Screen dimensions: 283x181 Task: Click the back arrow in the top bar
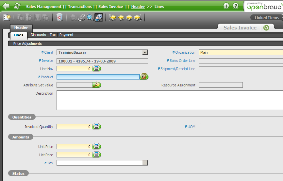point(6,6)
